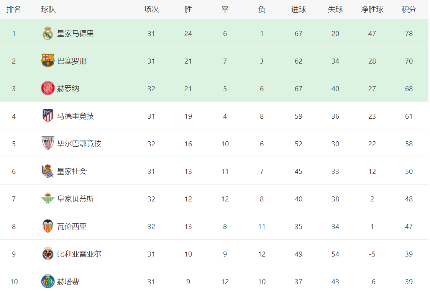The image size is (430, 291).
Task: Click the Girona club crest
Action: click(x=48, y=88)
